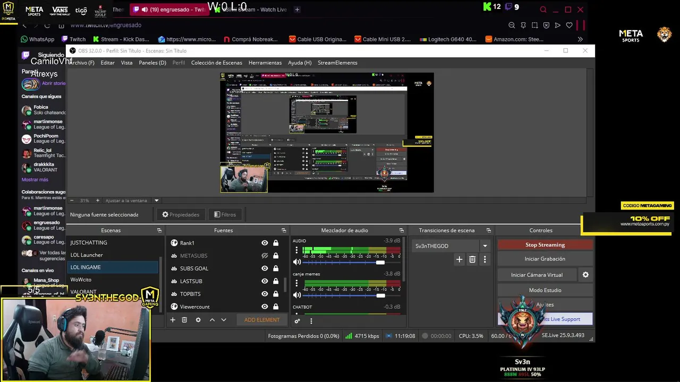
Task: Hide the LASTSUB source
Action: 265,281
